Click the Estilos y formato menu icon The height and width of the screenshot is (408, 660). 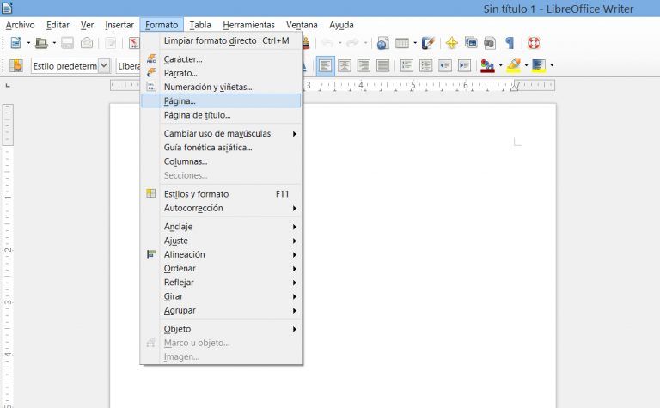point(150,193)
